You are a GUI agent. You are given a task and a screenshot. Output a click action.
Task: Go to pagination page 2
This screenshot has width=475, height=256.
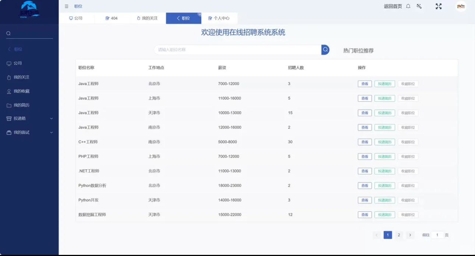tap(399, 235)
